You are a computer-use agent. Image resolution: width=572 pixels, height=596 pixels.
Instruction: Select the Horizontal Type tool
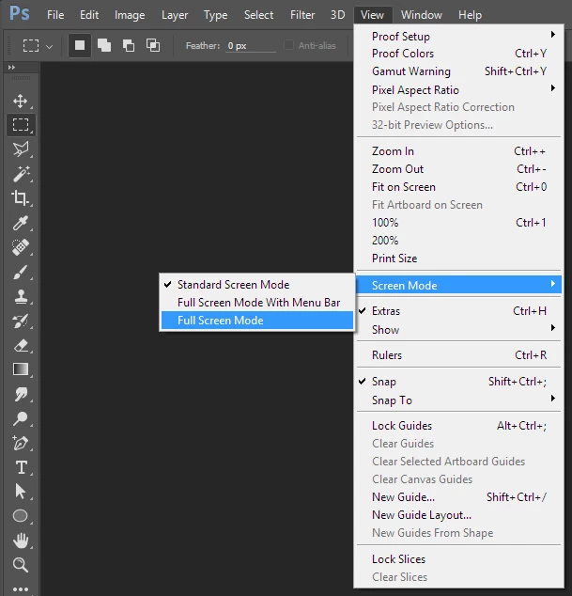pos(21,467)
